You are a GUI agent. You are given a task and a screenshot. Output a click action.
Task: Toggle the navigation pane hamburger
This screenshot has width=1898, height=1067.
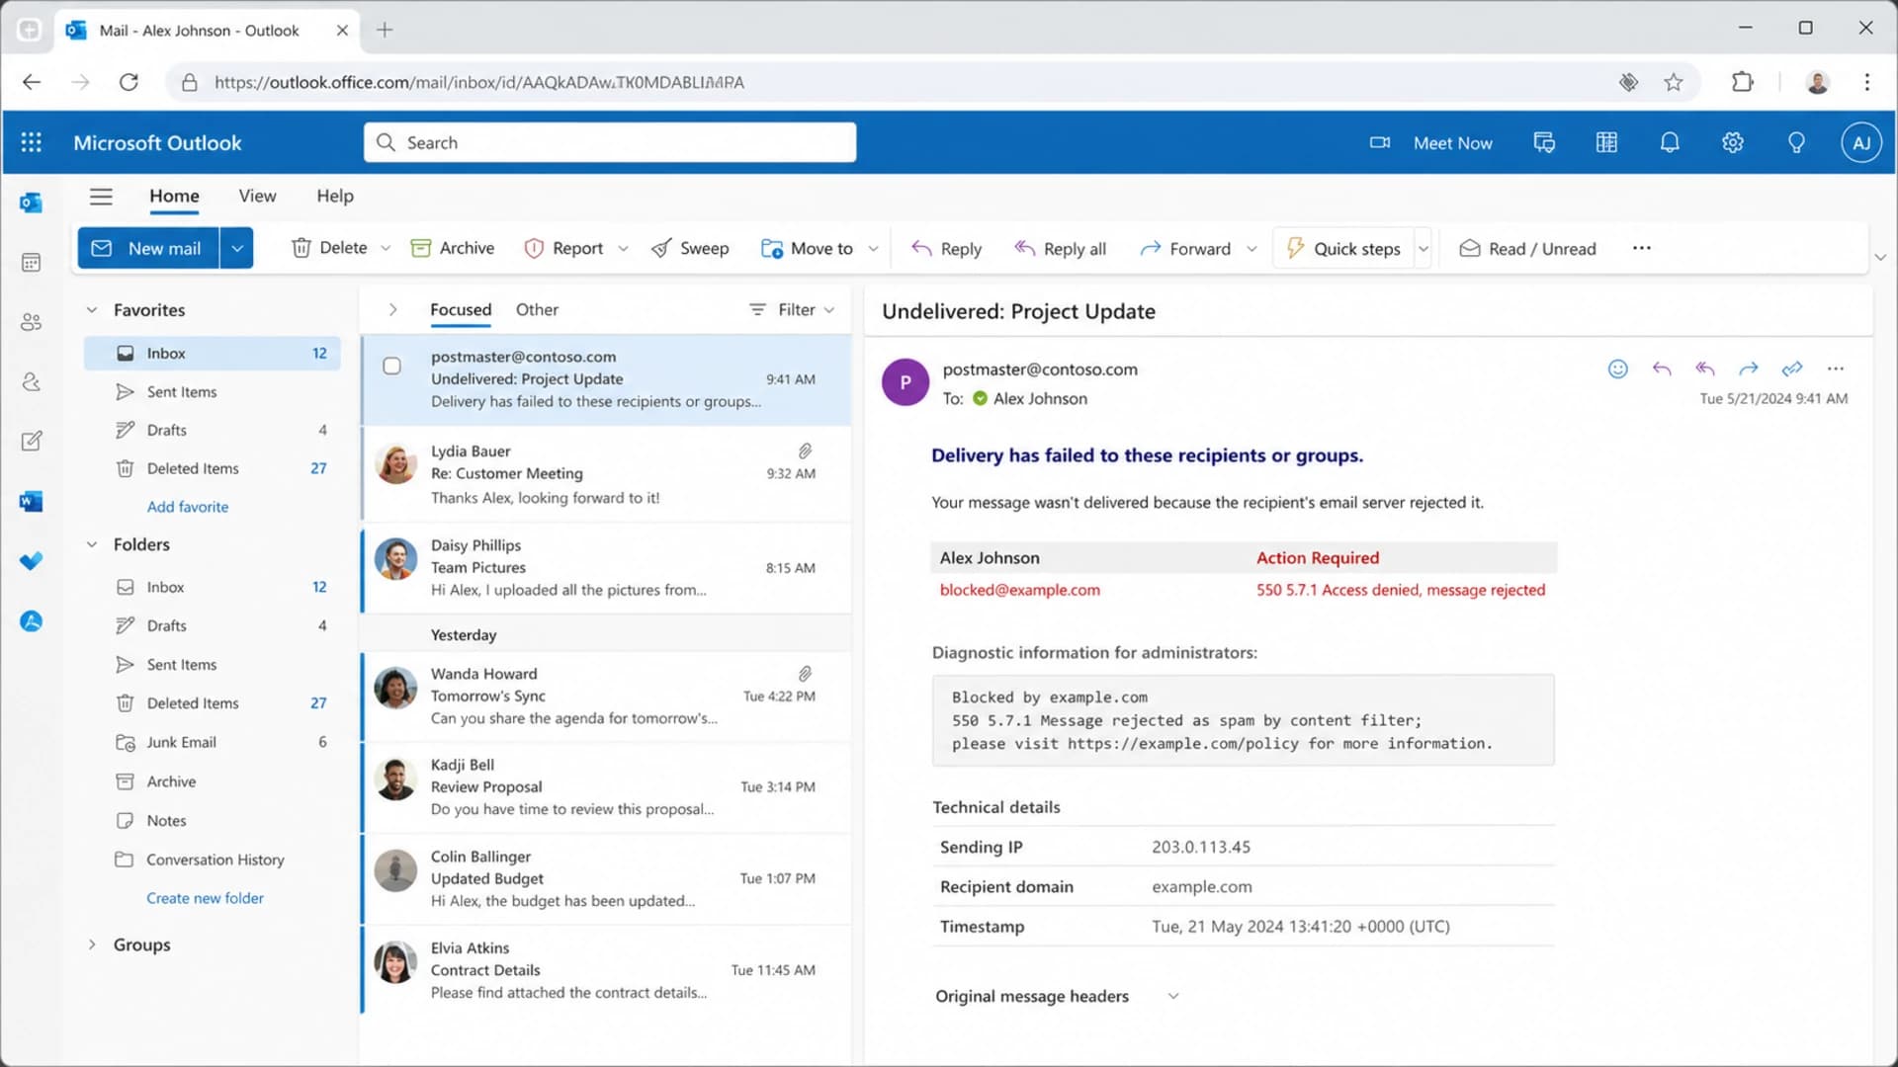click(x=101, y=196)
